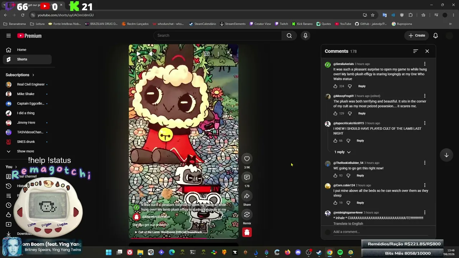Open the GitHub bookmark
This screenshot has width=459, height=258.
point(371,24)
